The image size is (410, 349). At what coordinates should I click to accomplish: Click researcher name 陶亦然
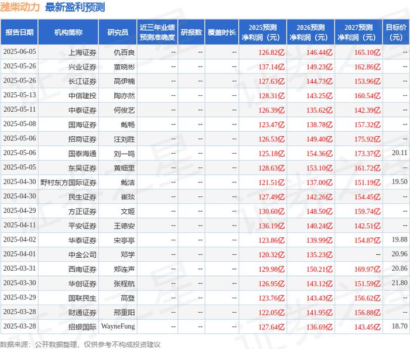(124, 96)
